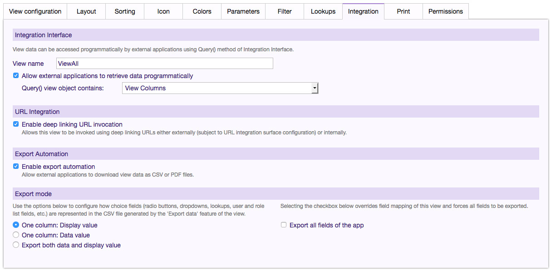Switch to the Filter tab

pyautogui.click(x=285, y=11)
